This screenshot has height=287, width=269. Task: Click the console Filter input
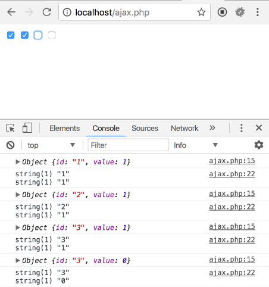click(x=129, y=145)
